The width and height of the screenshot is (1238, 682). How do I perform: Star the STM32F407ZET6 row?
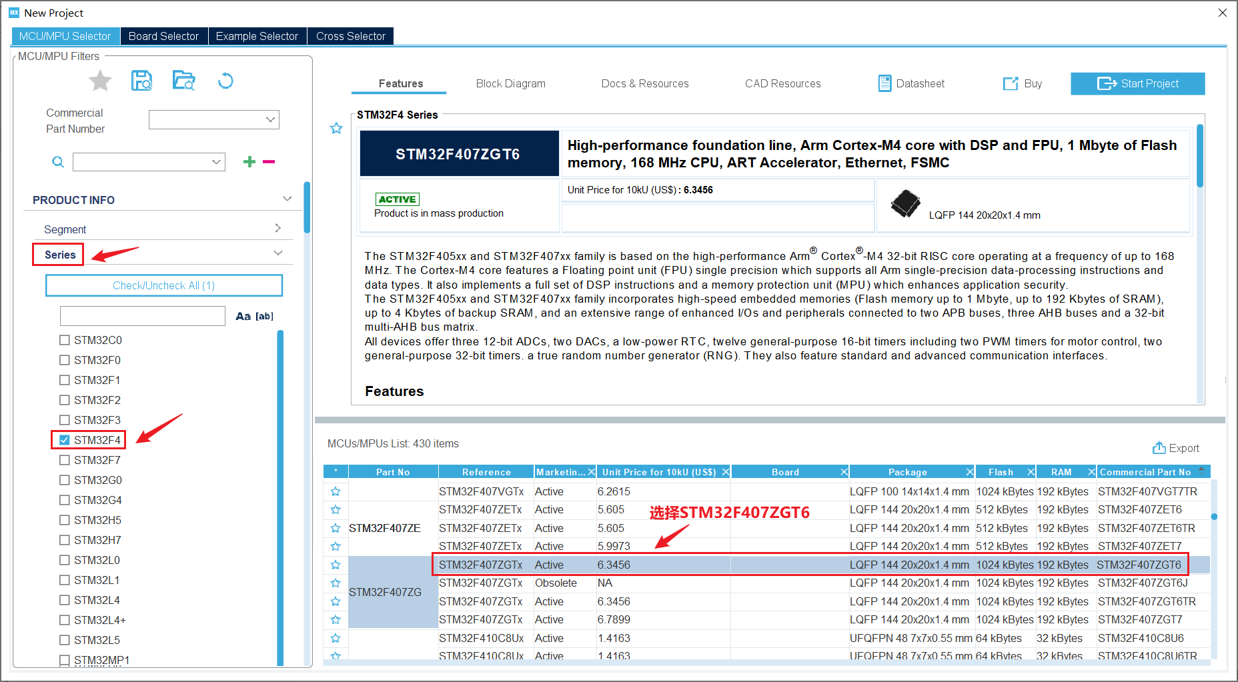[336, 509]
